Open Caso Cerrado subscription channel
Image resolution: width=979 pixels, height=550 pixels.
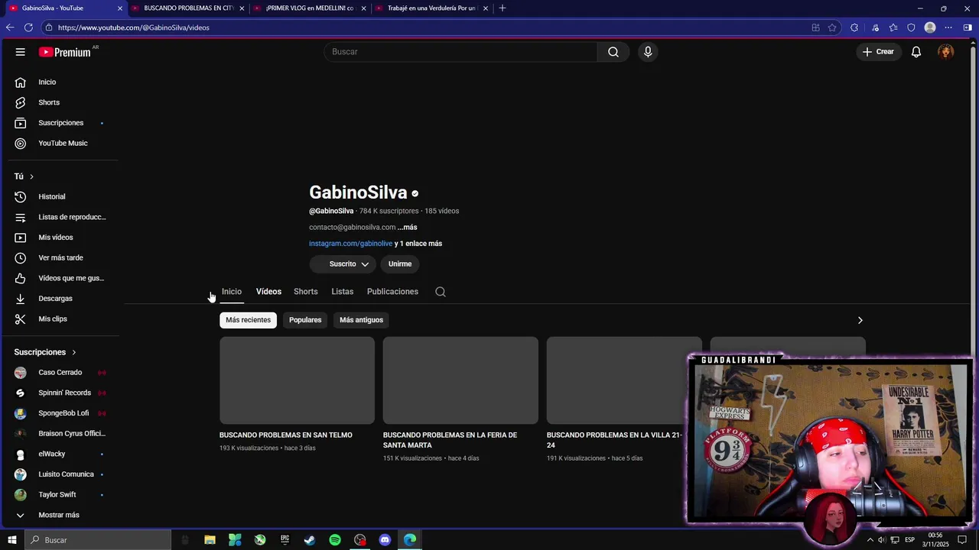[61, 373]
